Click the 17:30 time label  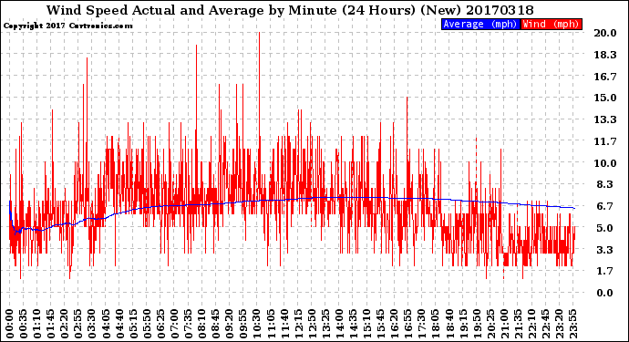421,324
